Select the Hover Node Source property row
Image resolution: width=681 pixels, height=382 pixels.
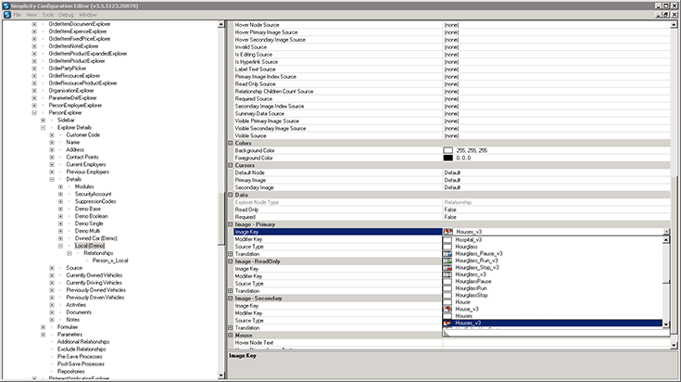coord(452,25)
